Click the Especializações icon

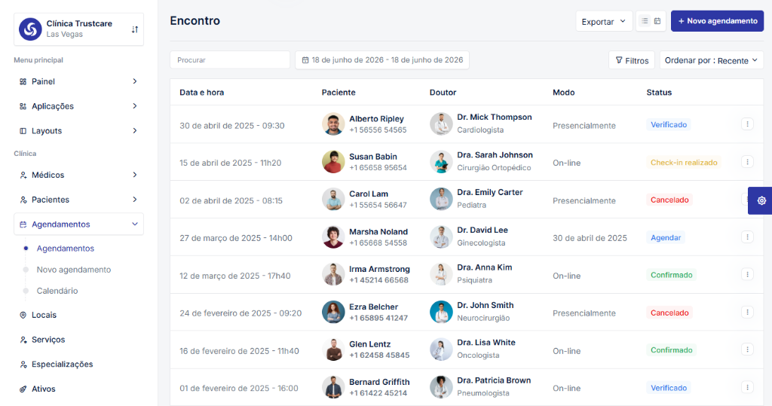click(x=23, y=364)
